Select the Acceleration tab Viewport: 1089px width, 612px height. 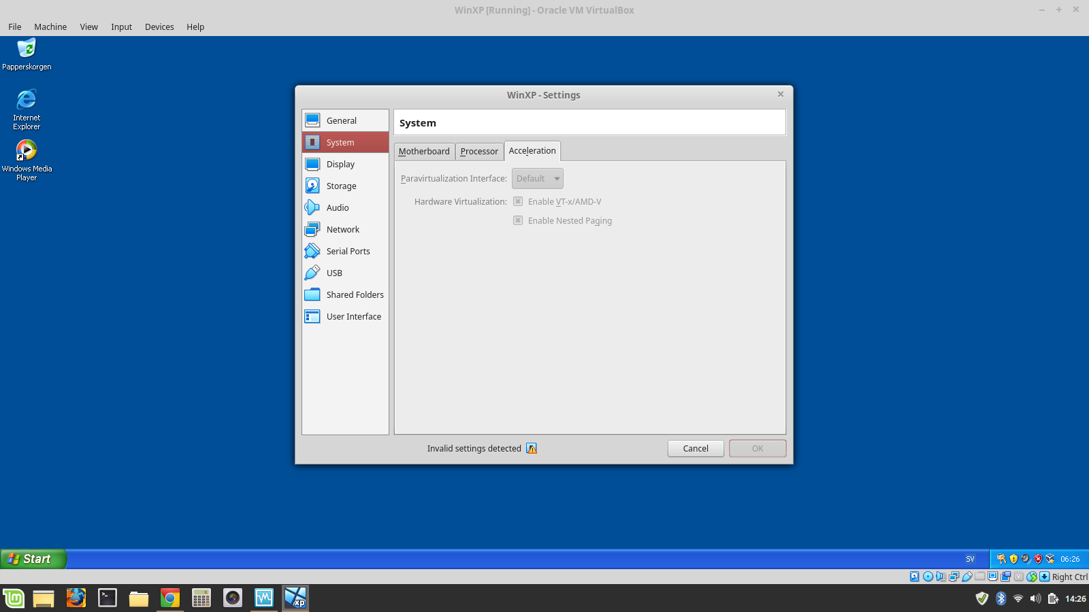tap(532, 150)
